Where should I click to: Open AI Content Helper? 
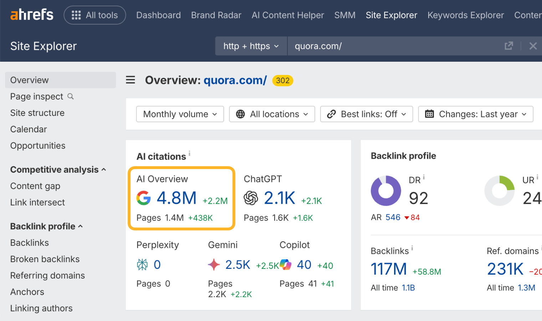click(288, 15)
